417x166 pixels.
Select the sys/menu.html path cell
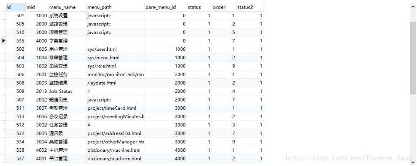click(116, 58)
